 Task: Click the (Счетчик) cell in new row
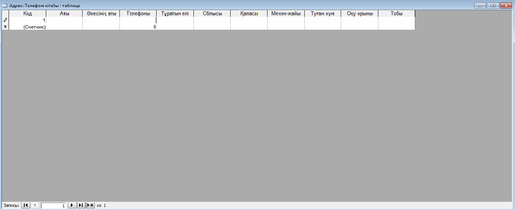click(x=27, y=27)
